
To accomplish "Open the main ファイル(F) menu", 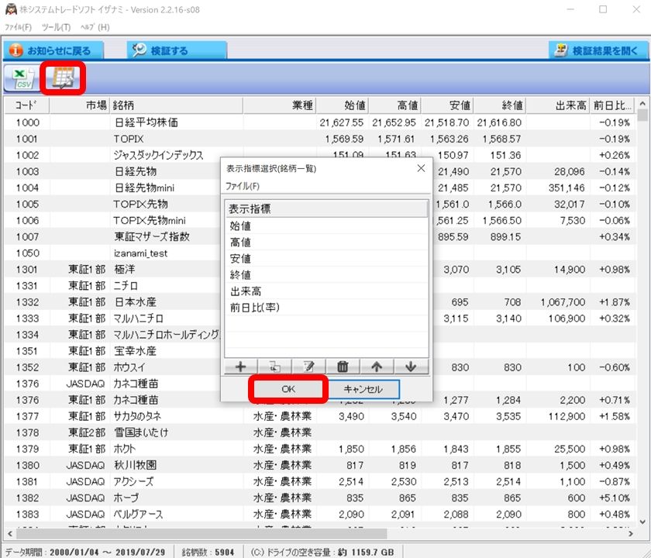I will tap(18, 27).
